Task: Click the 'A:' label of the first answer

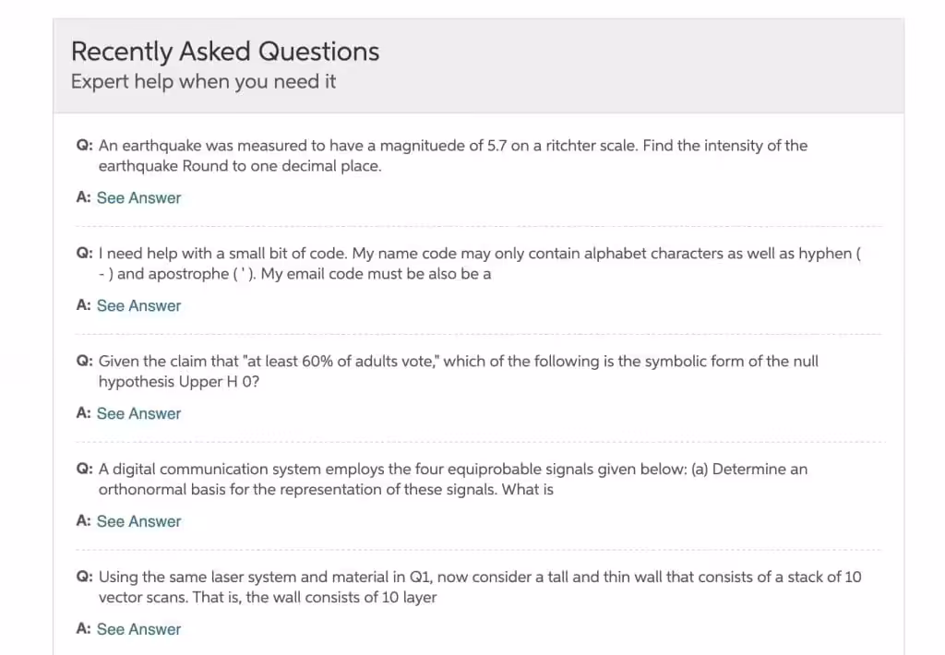Action: [81, 197]
